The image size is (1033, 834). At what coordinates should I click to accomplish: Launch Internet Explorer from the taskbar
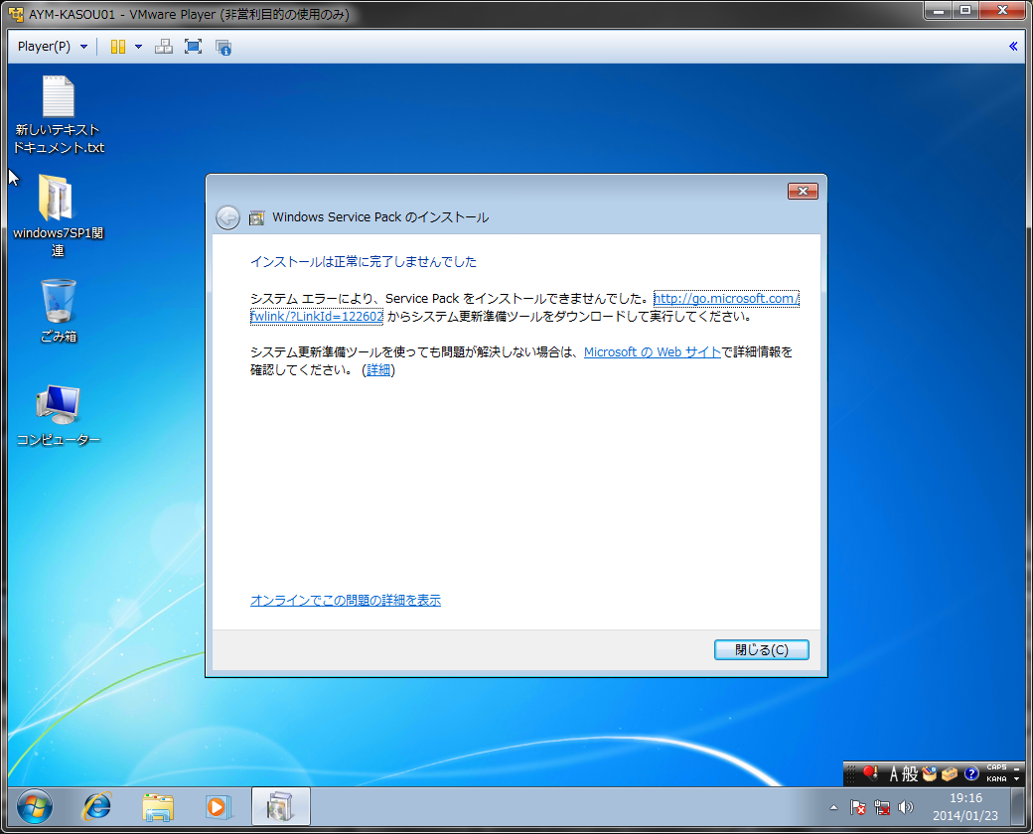click(x=97, y=806)
